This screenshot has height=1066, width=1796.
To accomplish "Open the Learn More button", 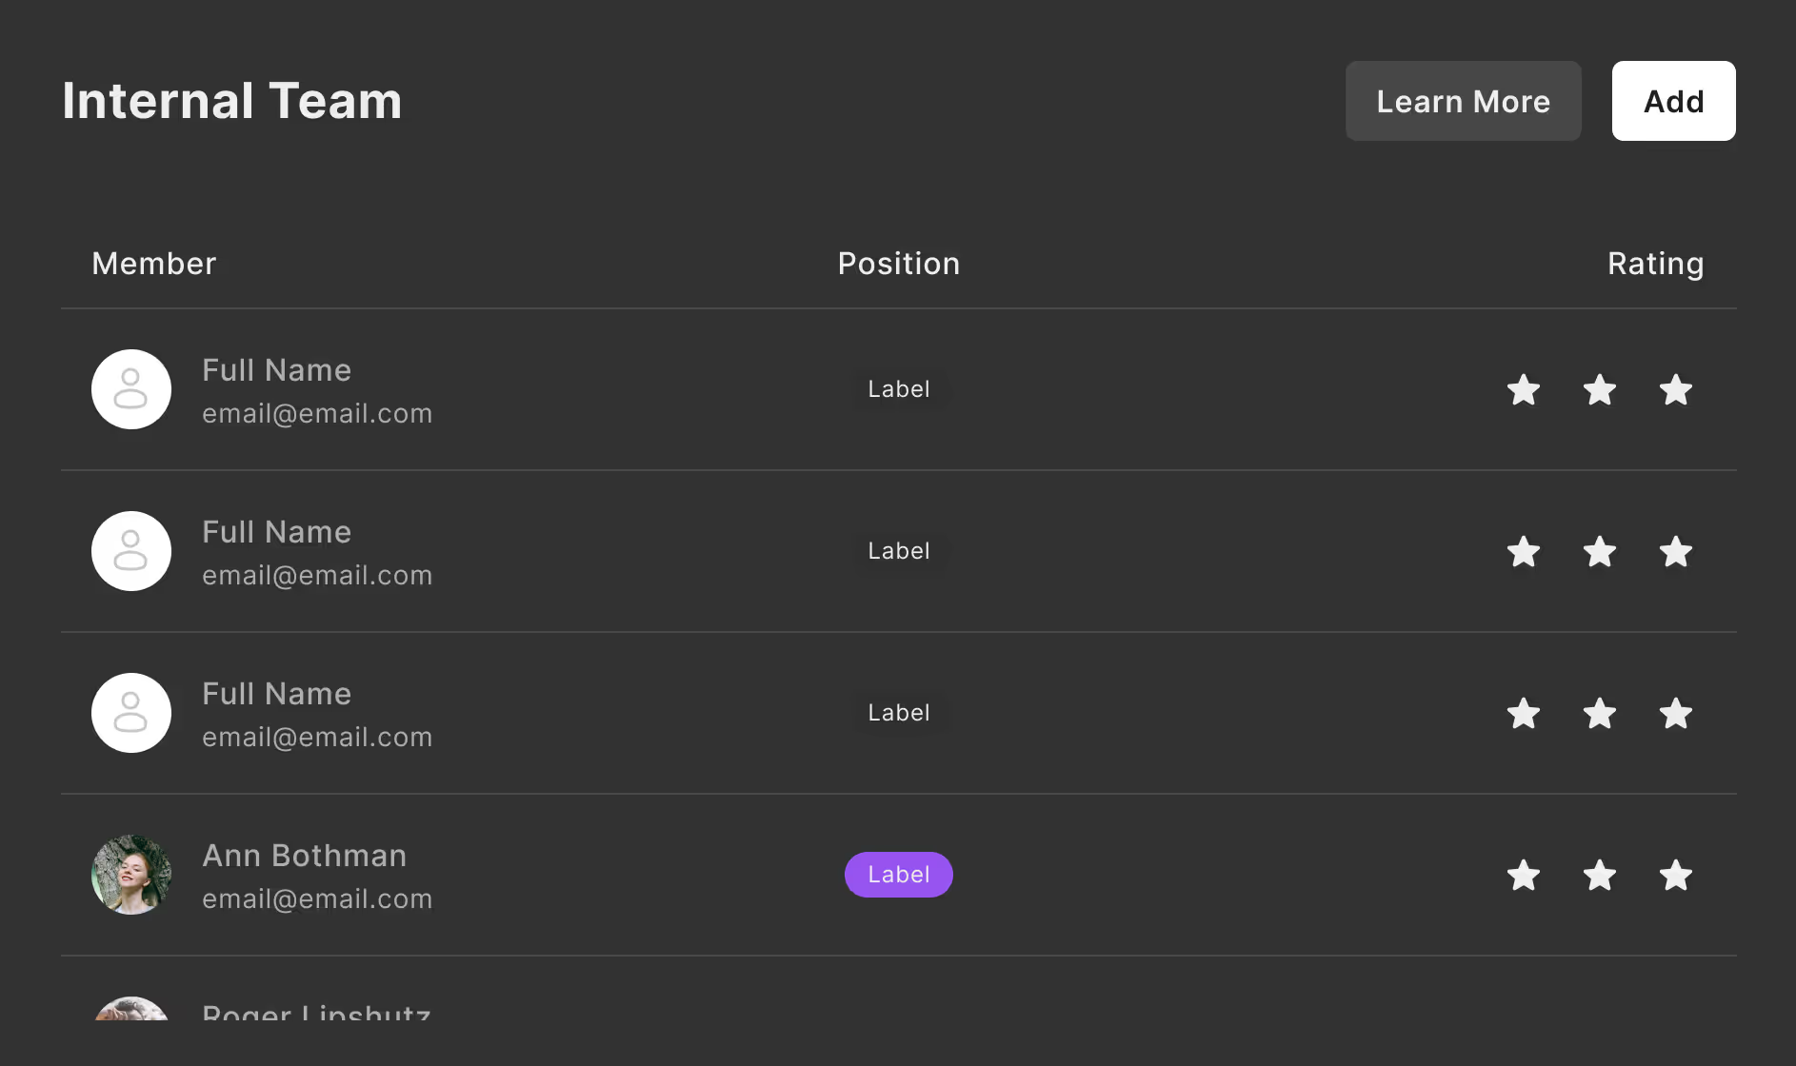I will click(x=1463, y=101).
